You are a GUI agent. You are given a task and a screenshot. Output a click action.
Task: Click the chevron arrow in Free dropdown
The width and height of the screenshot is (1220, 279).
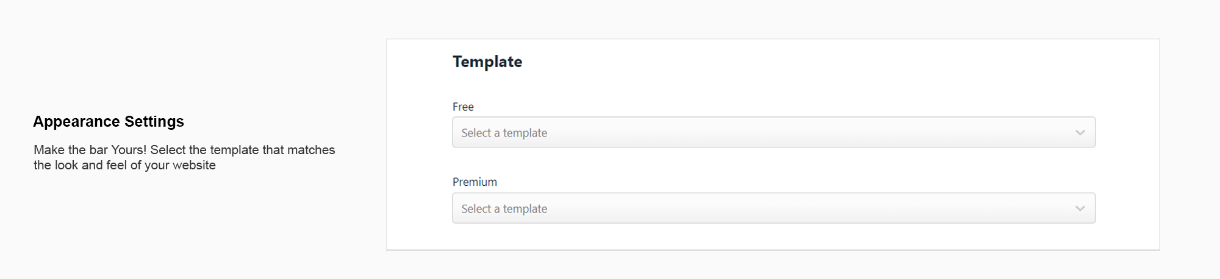(1080, 133)
